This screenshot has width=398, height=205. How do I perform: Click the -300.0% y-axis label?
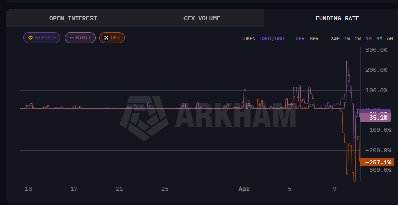[378, 170]
